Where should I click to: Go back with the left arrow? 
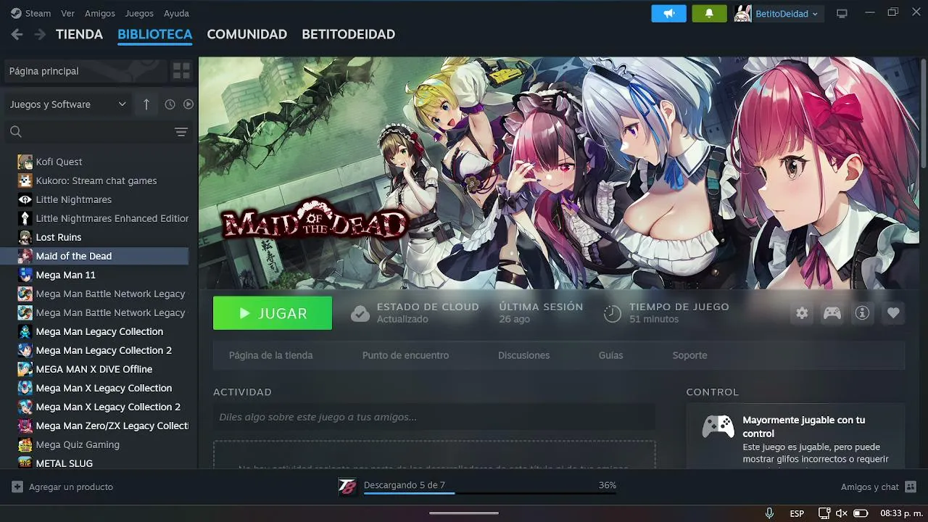pos(17,34)
